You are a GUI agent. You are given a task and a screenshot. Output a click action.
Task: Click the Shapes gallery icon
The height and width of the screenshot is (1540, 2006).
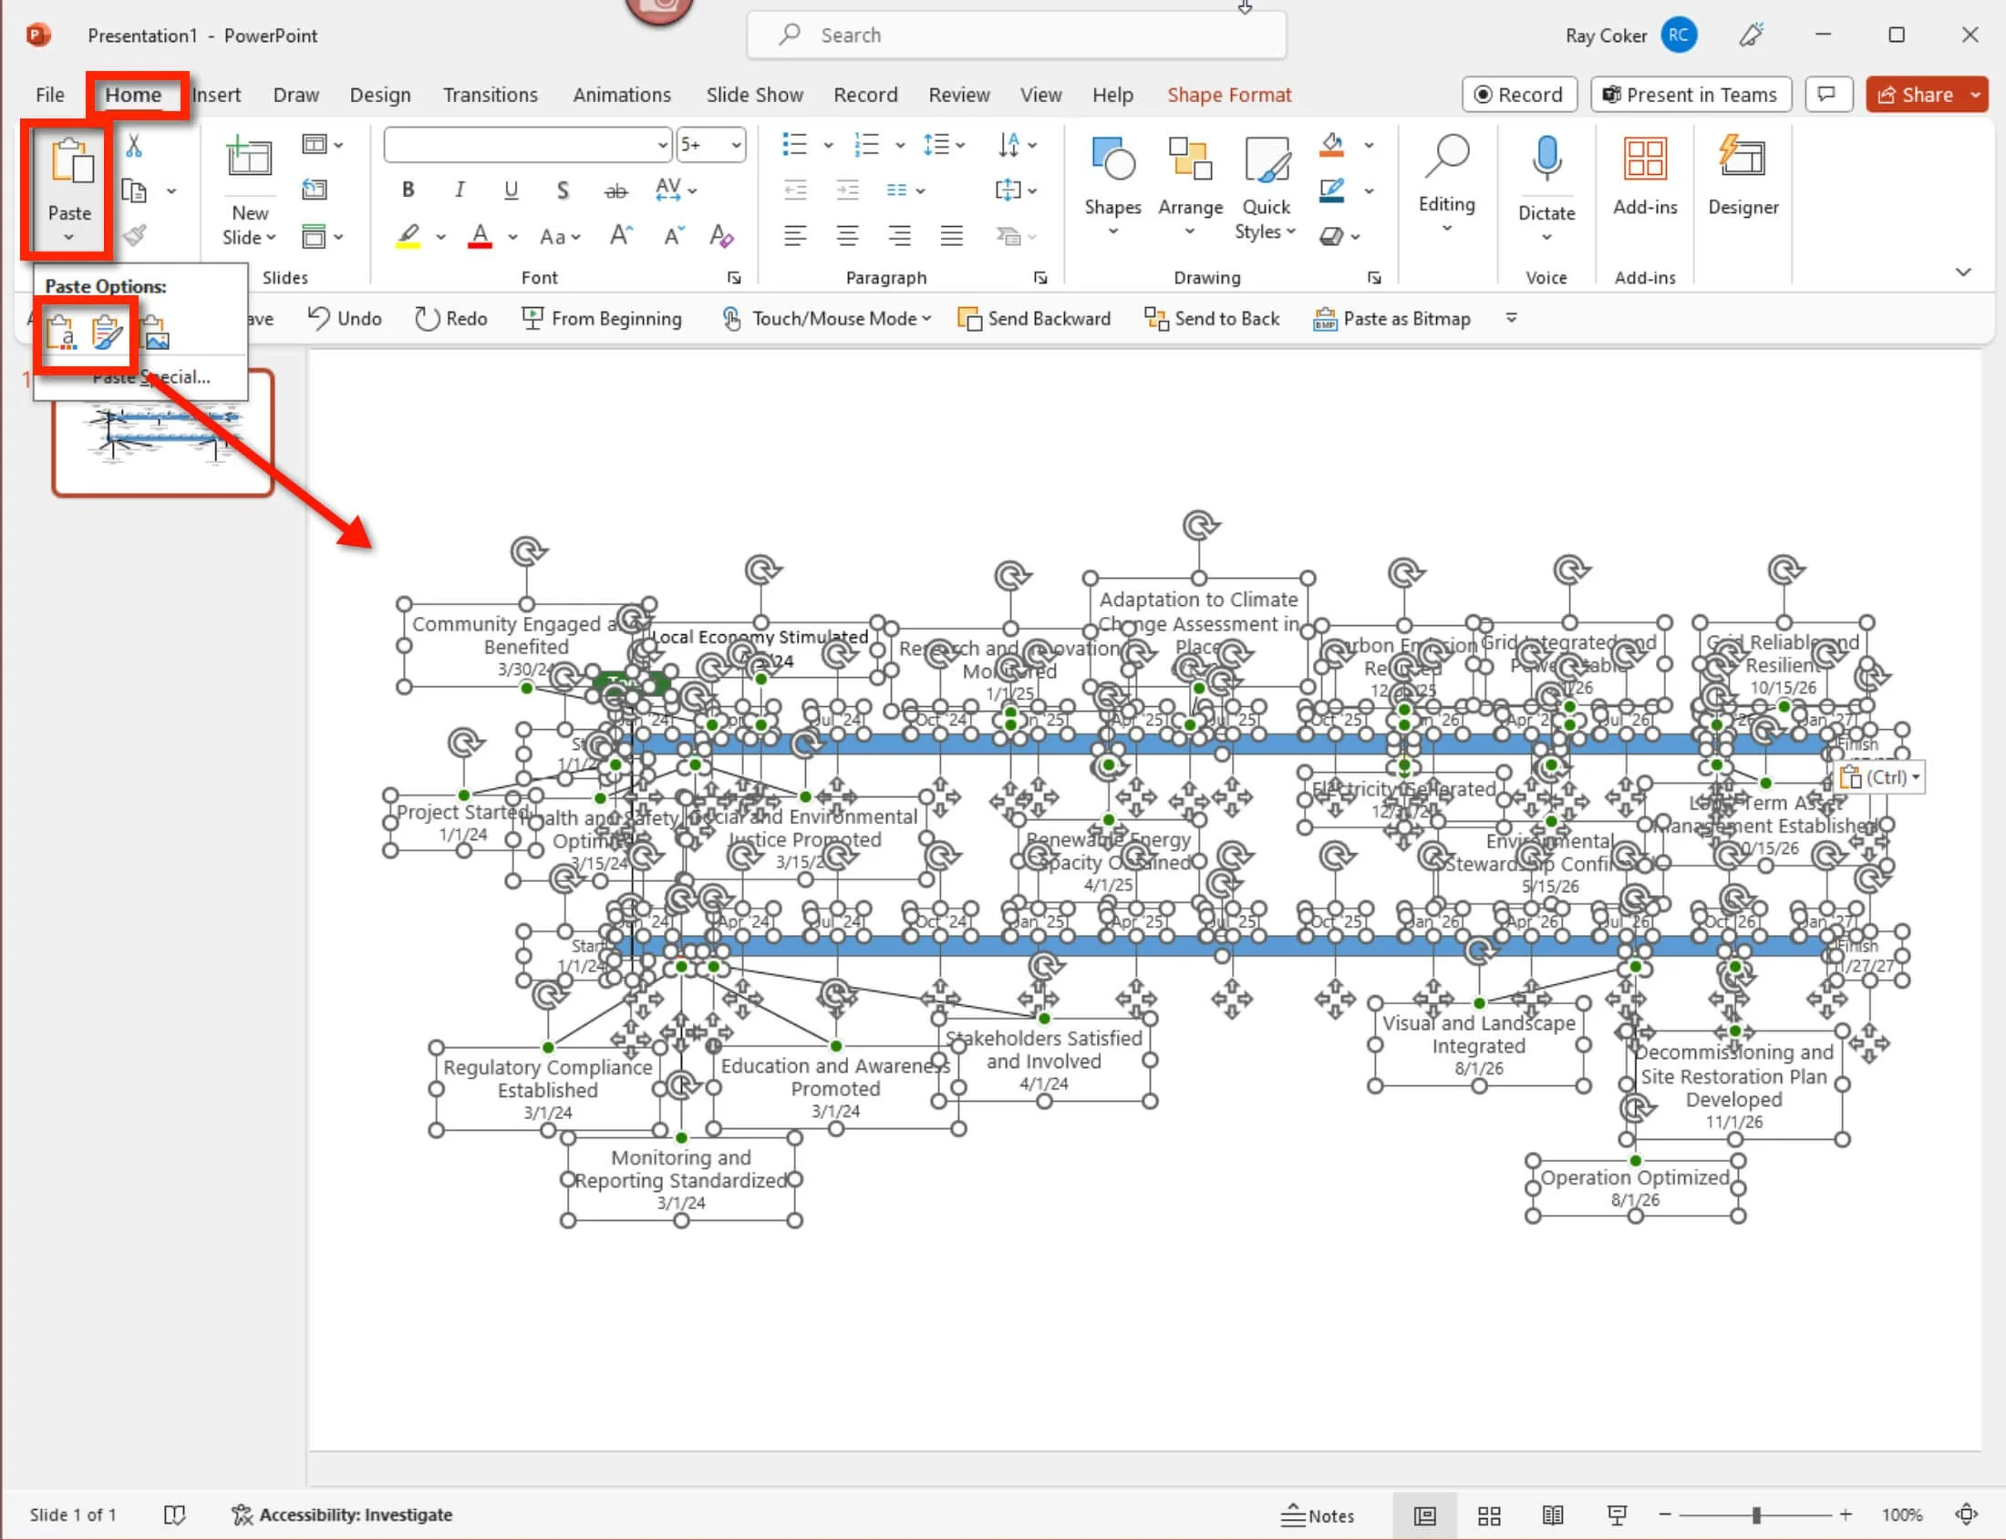[x=1112, y=160]
